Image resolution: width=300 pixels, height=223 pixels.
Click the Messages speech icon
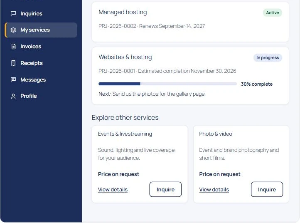coord(13,79)
